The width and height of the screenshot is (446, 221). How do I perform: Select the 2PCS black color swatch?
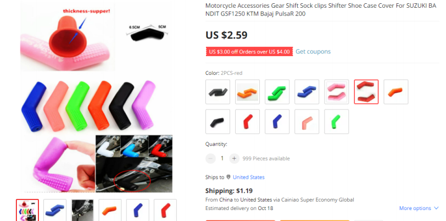[x=218, y=92]
